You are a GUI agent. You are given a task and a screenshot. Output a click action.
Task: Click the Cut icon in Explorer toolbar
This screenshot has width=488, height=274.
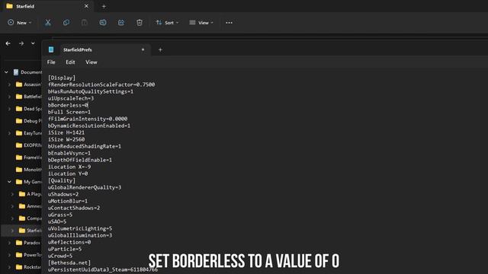click(47, 23)
